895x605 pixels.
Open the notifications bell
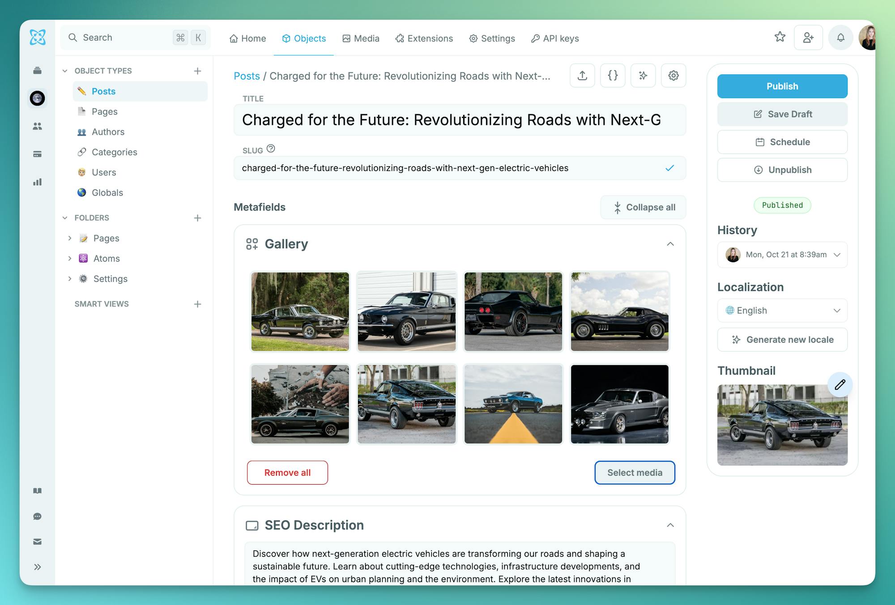pyautogui.click(x=841, y=38)
